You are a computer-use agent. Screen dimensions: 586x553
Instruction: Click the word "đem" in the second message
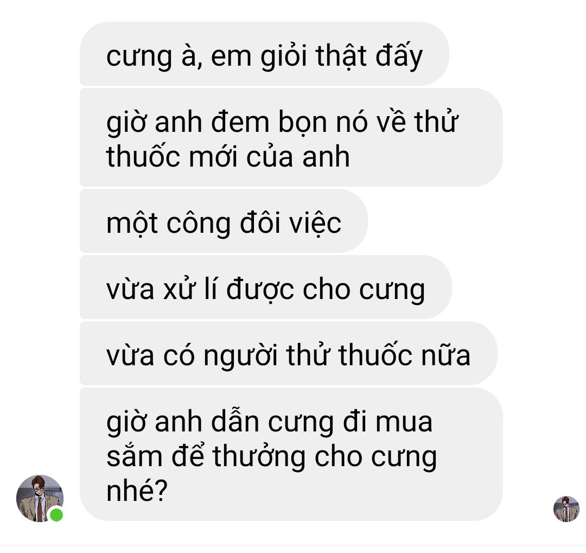point(240,122)
